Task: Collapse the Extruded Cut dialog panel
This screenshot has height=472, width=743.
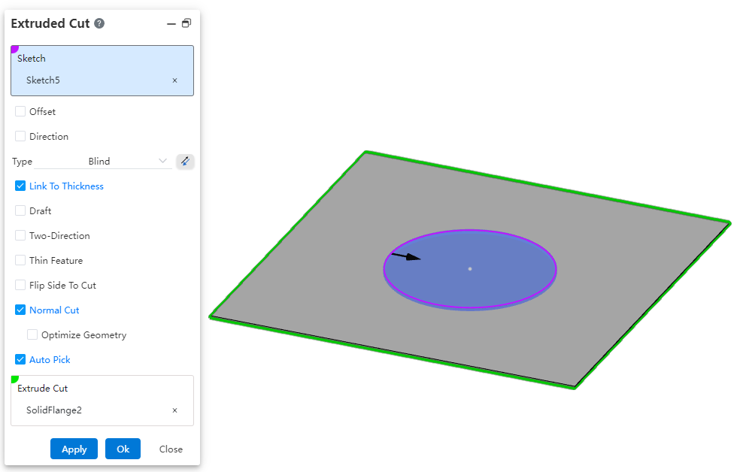Action: click(171, 24)
